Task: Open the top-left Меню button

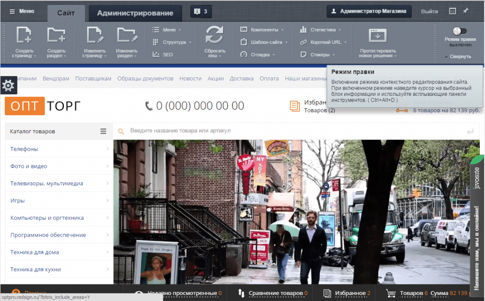Action: pos(22,11)
